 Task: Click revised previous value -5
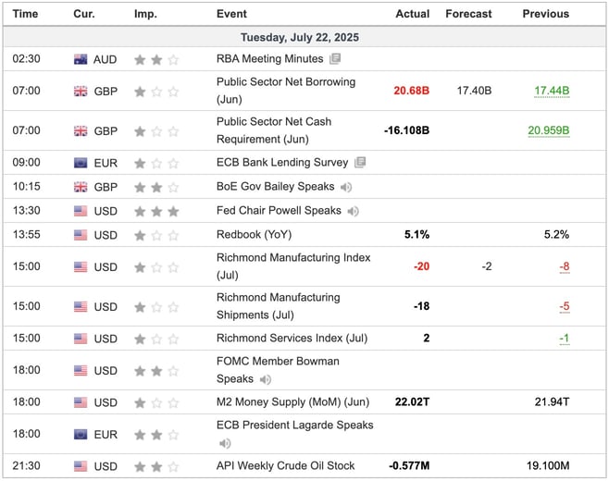[x=565, y=306]
